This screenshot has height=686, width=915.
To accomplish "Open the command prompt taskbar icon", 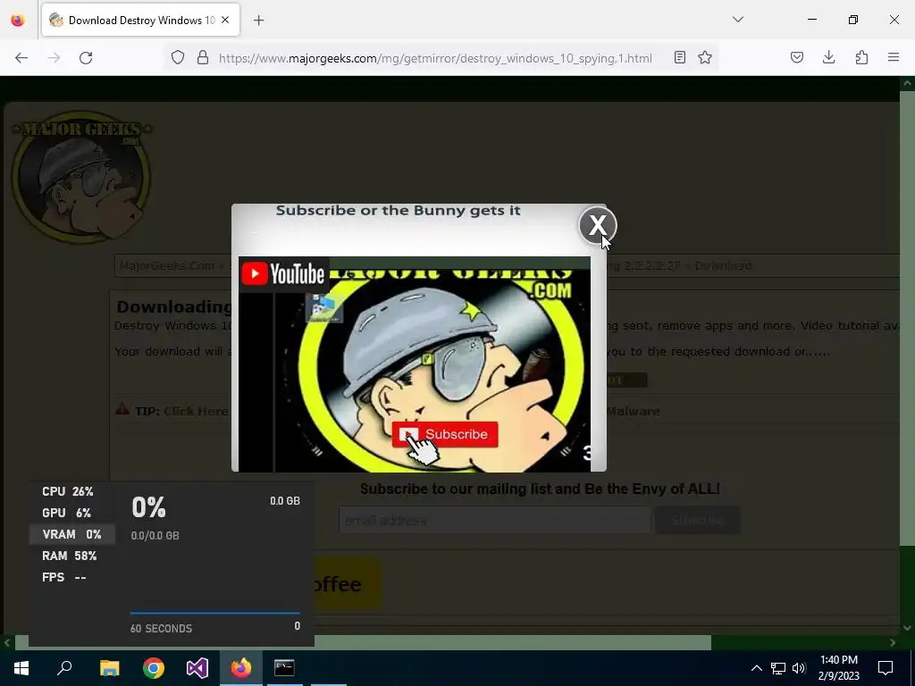I will coord(284,668).
